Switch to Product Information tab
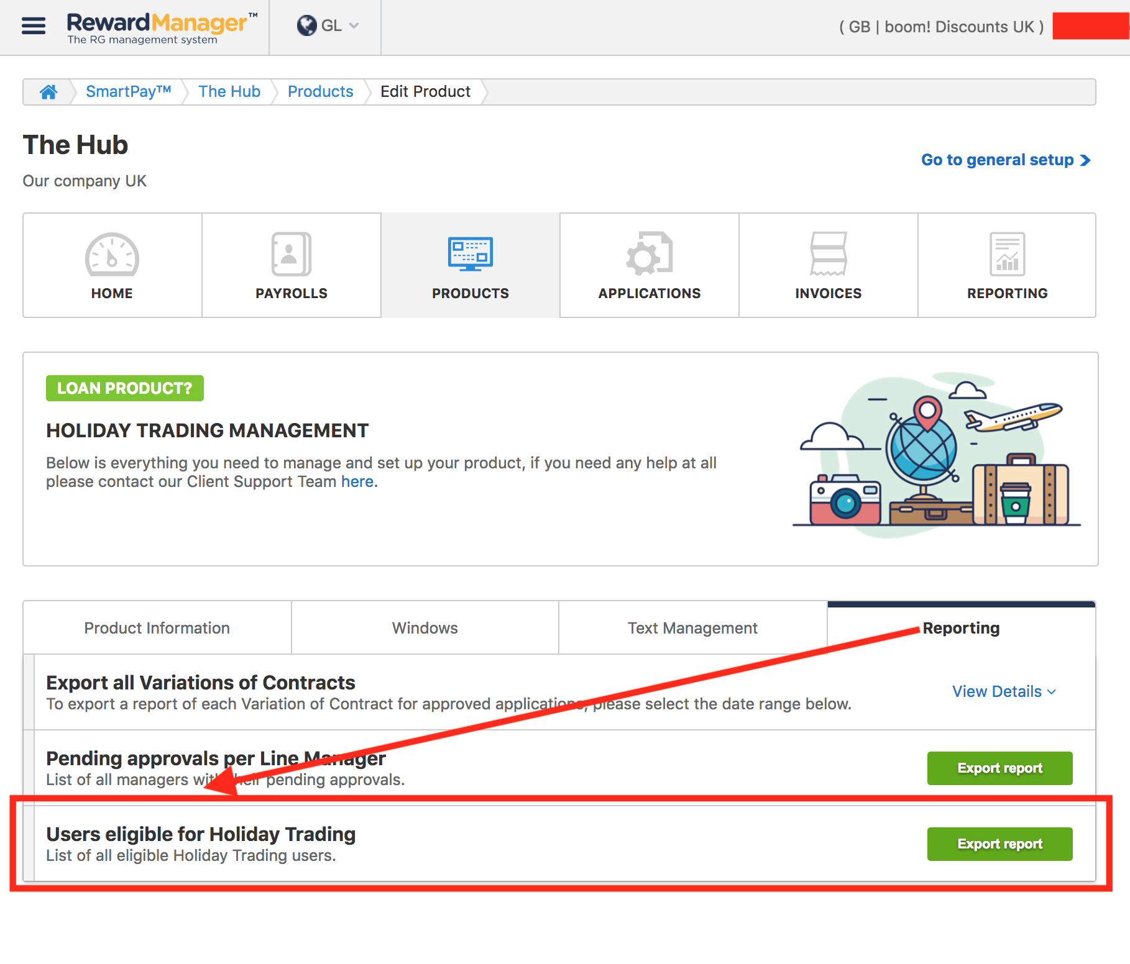The image size is (1130, 964). (157, 628)
